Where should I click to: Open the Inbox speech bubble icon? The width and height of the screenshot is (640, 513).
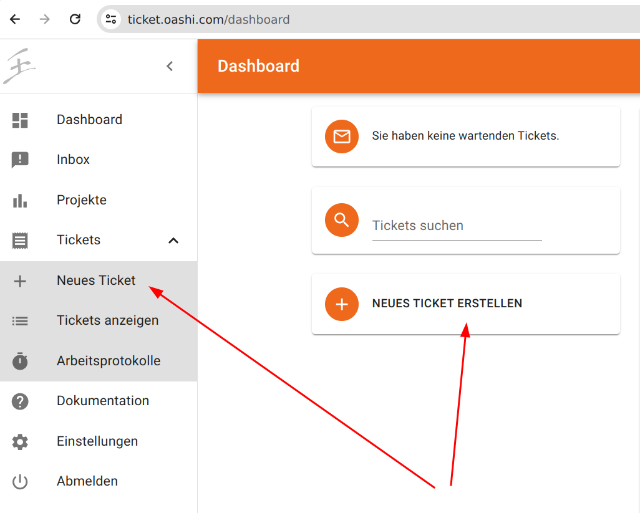19,159
